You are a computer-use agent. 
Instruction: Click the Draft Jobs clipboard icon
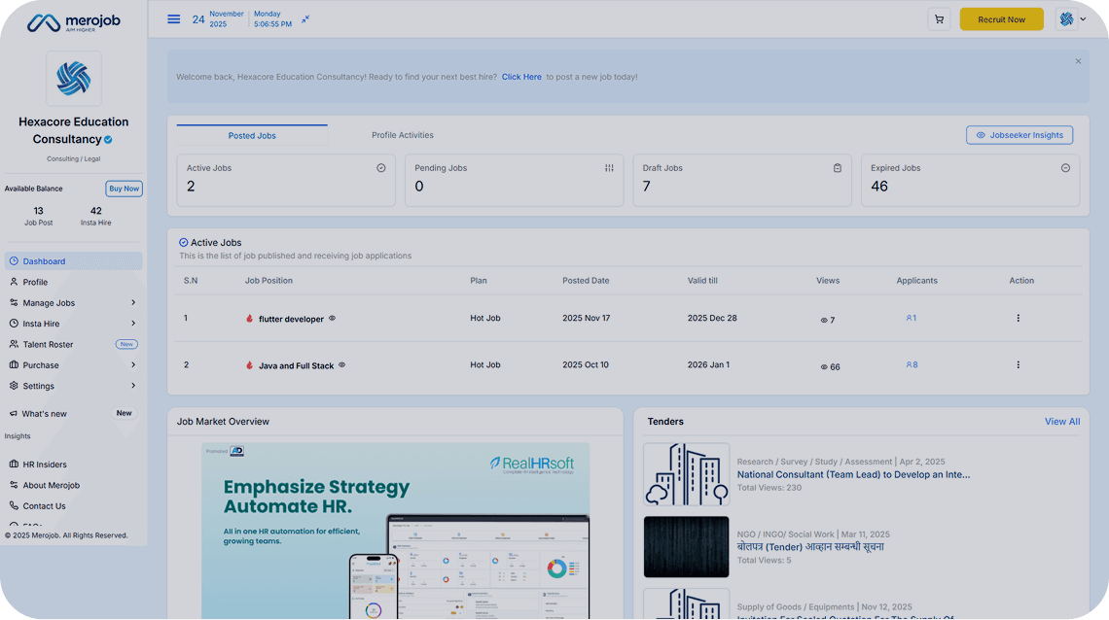837,168
